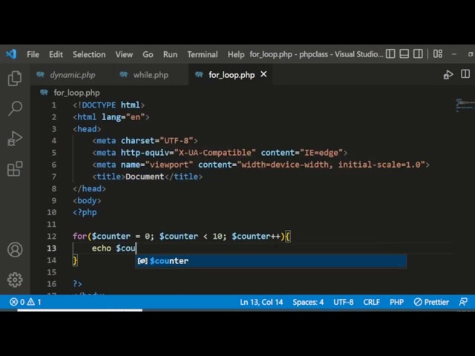Click the Prettier status bar item
Screen dimensions: 475x356
[431, 302]
